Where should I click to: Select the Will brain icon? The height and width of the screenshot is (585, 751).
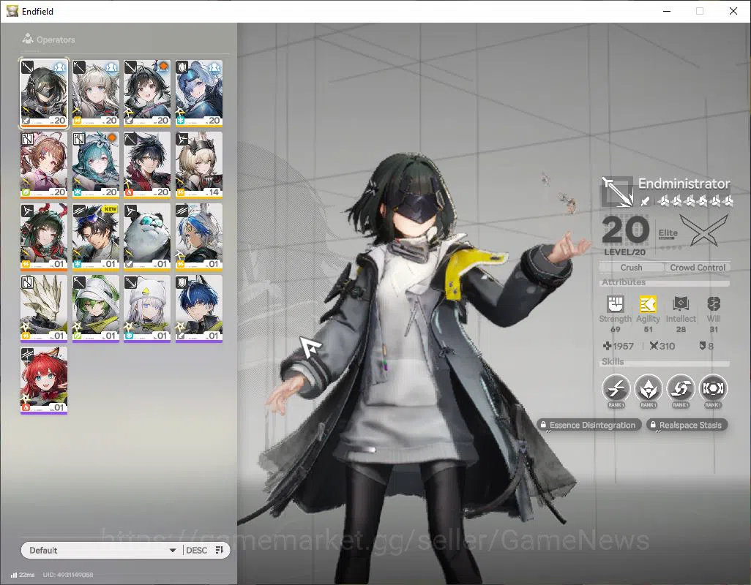[x=714, y=303]
